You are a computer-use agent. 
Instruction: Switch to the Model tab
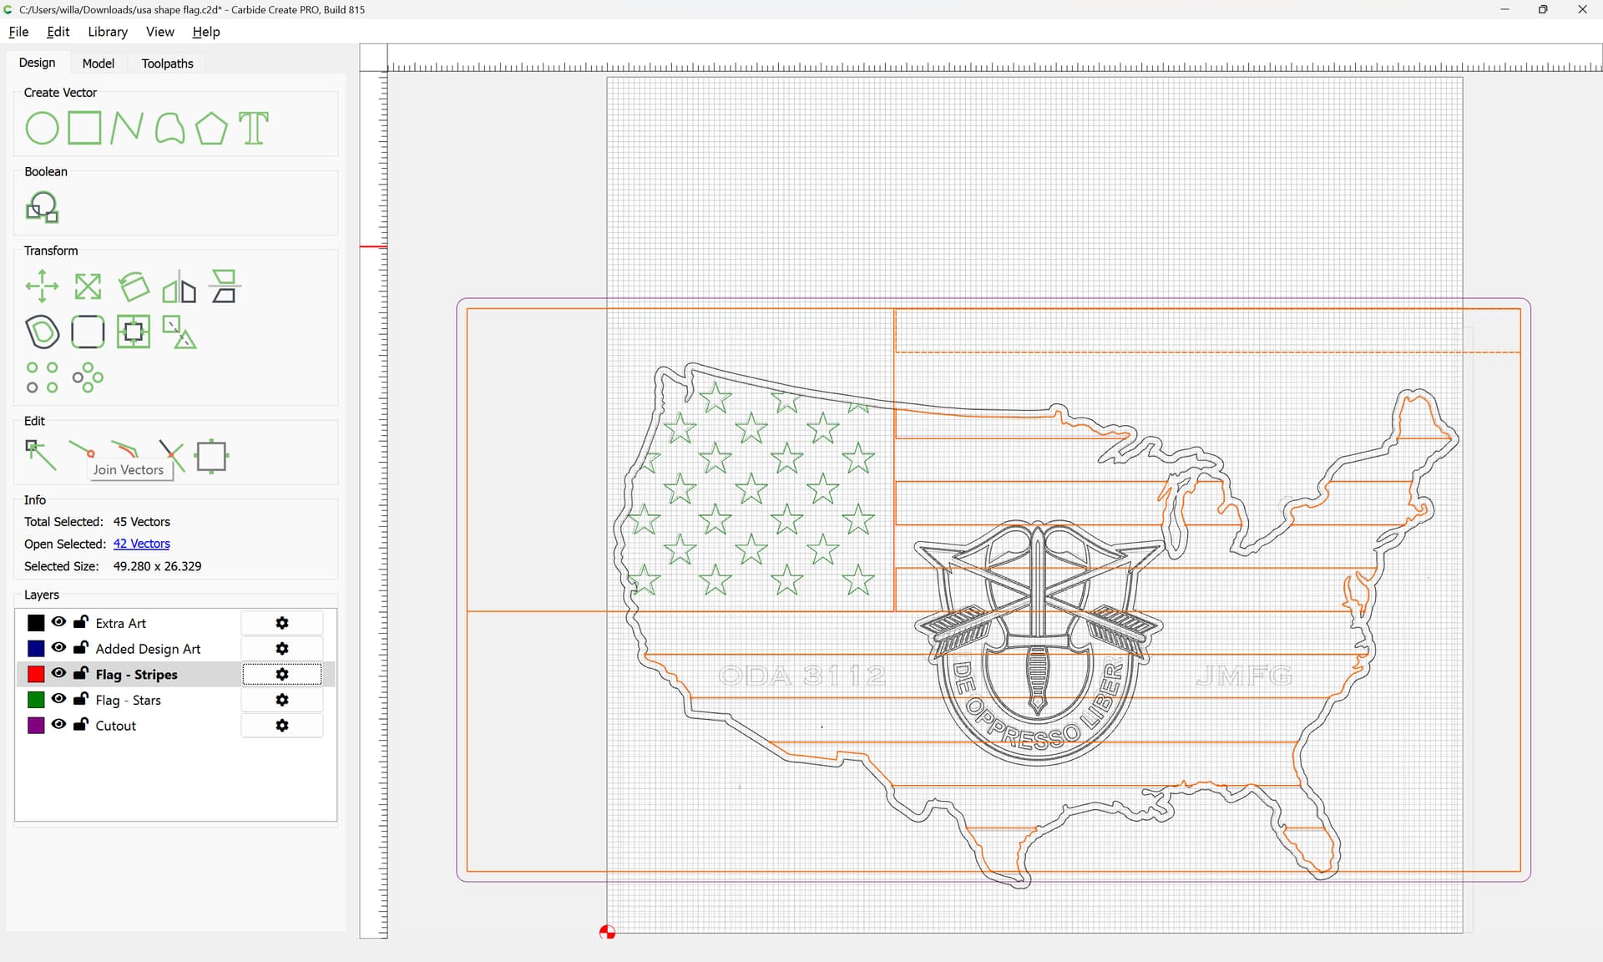(99, 63)
